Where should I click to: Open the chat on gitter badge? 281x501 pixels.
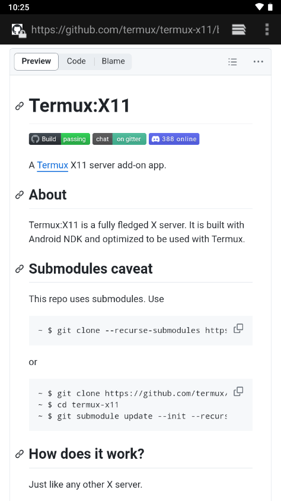coord(119,139)
